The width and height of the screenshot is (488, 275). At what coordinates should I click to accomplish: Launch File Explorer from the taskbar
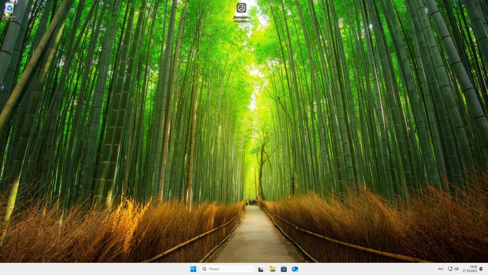[x=272, y=269]
